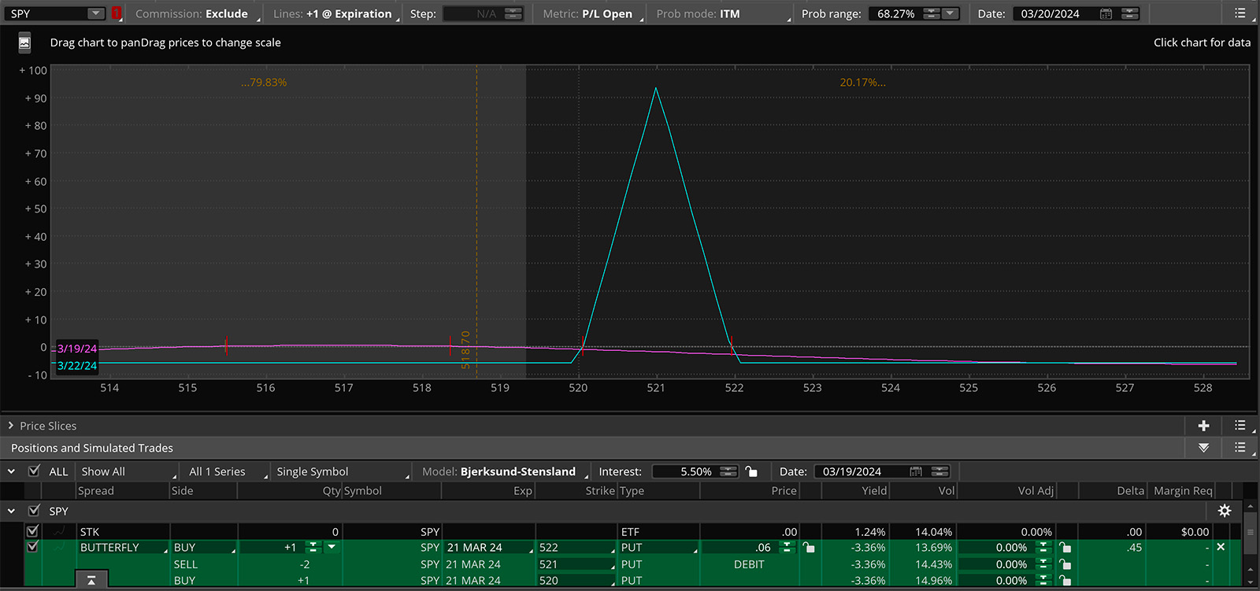Screen dimensions: 1260x591
Task: Open Positions and Simulated Trades list menu
Action: 1240,448
